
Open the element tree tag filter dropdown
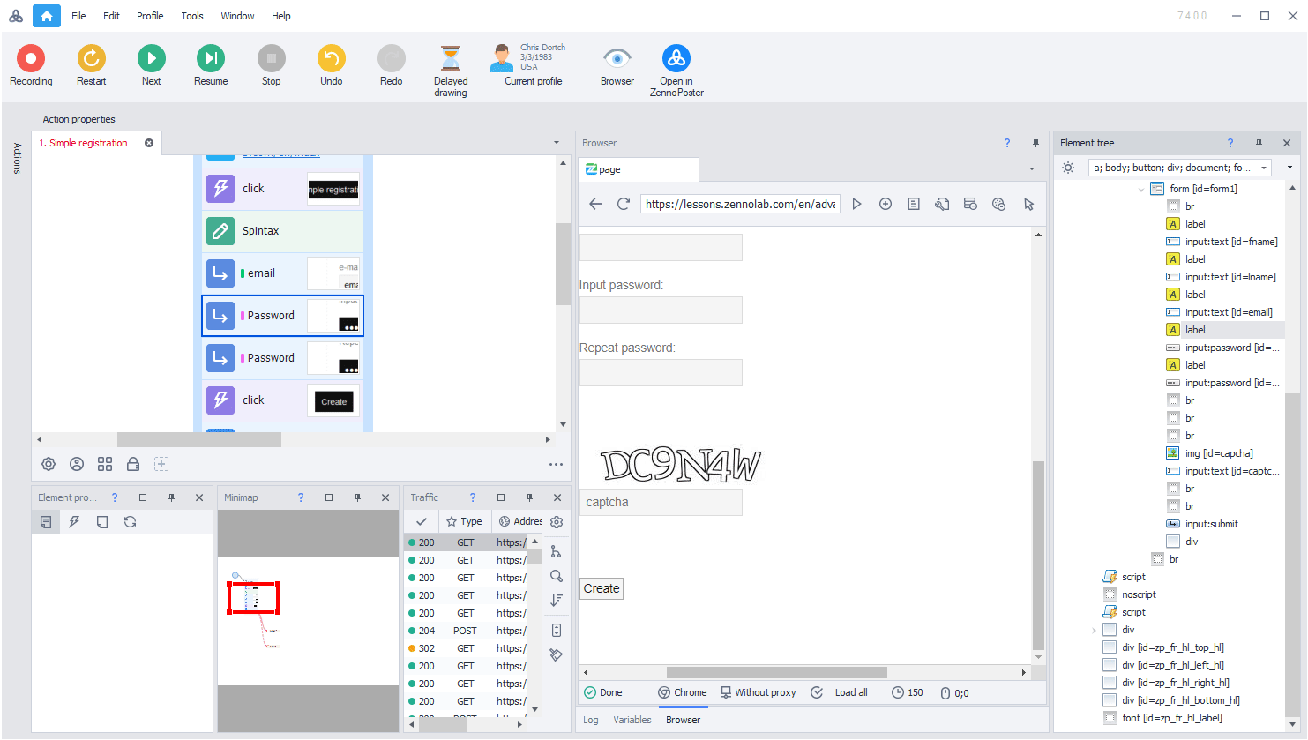1264,168
